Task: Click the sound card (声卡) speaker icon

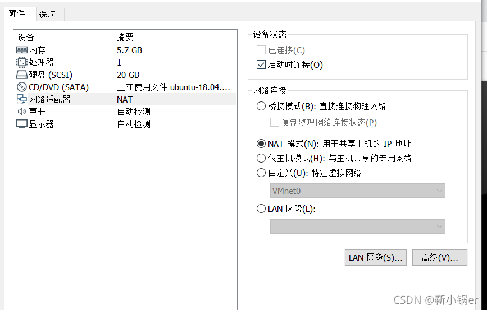Action: [x=22, y=112]
